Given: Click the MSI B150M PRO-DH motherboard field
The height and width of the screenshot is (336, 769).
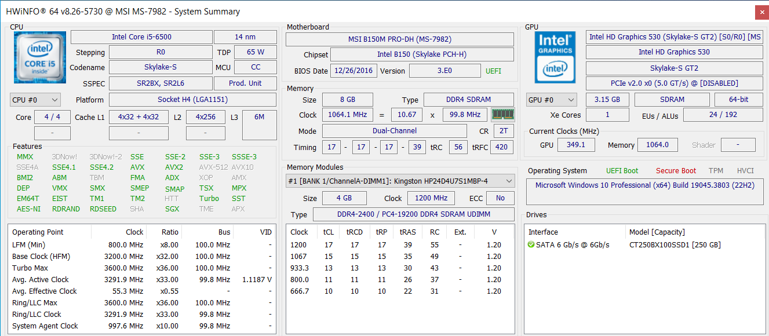Looking at the screenshot, I should [x=399, y=39].
